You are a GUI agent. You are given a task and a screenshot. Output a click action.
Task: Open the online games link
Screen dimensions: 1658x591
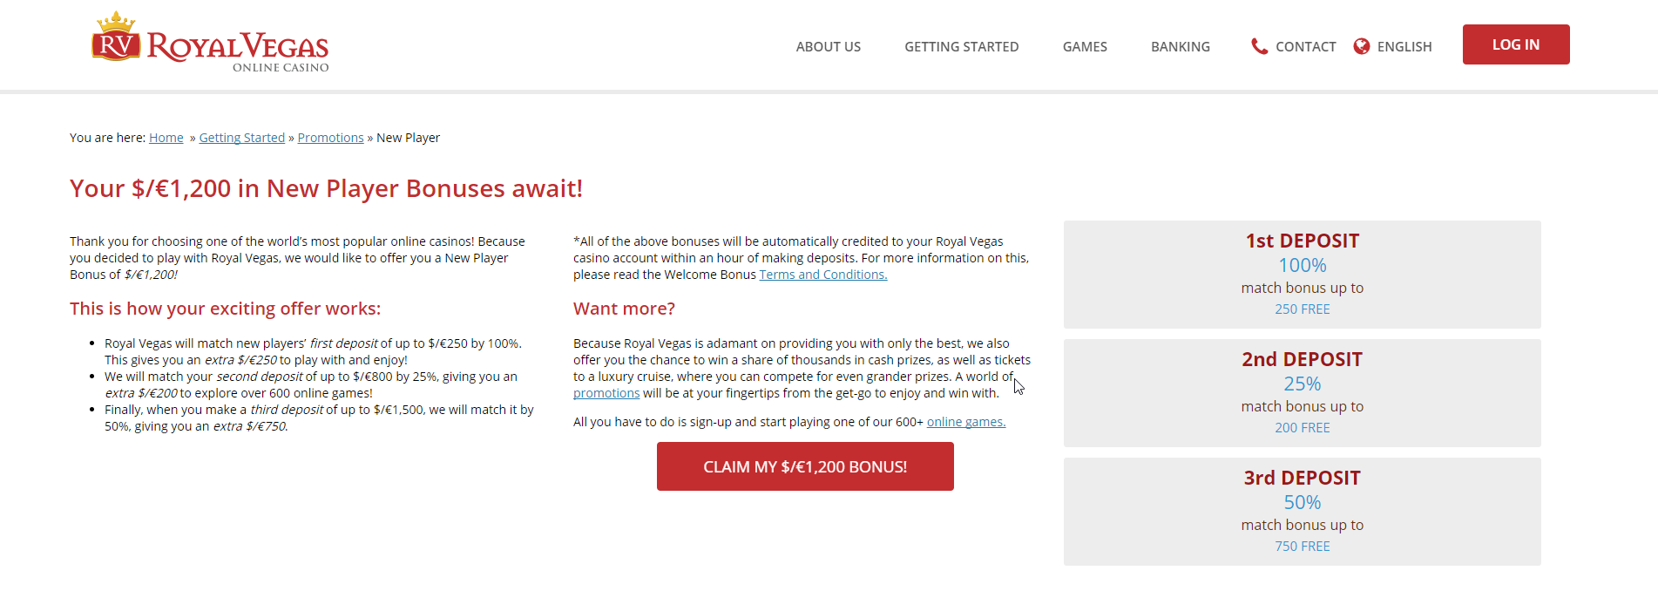pos(966,422)
